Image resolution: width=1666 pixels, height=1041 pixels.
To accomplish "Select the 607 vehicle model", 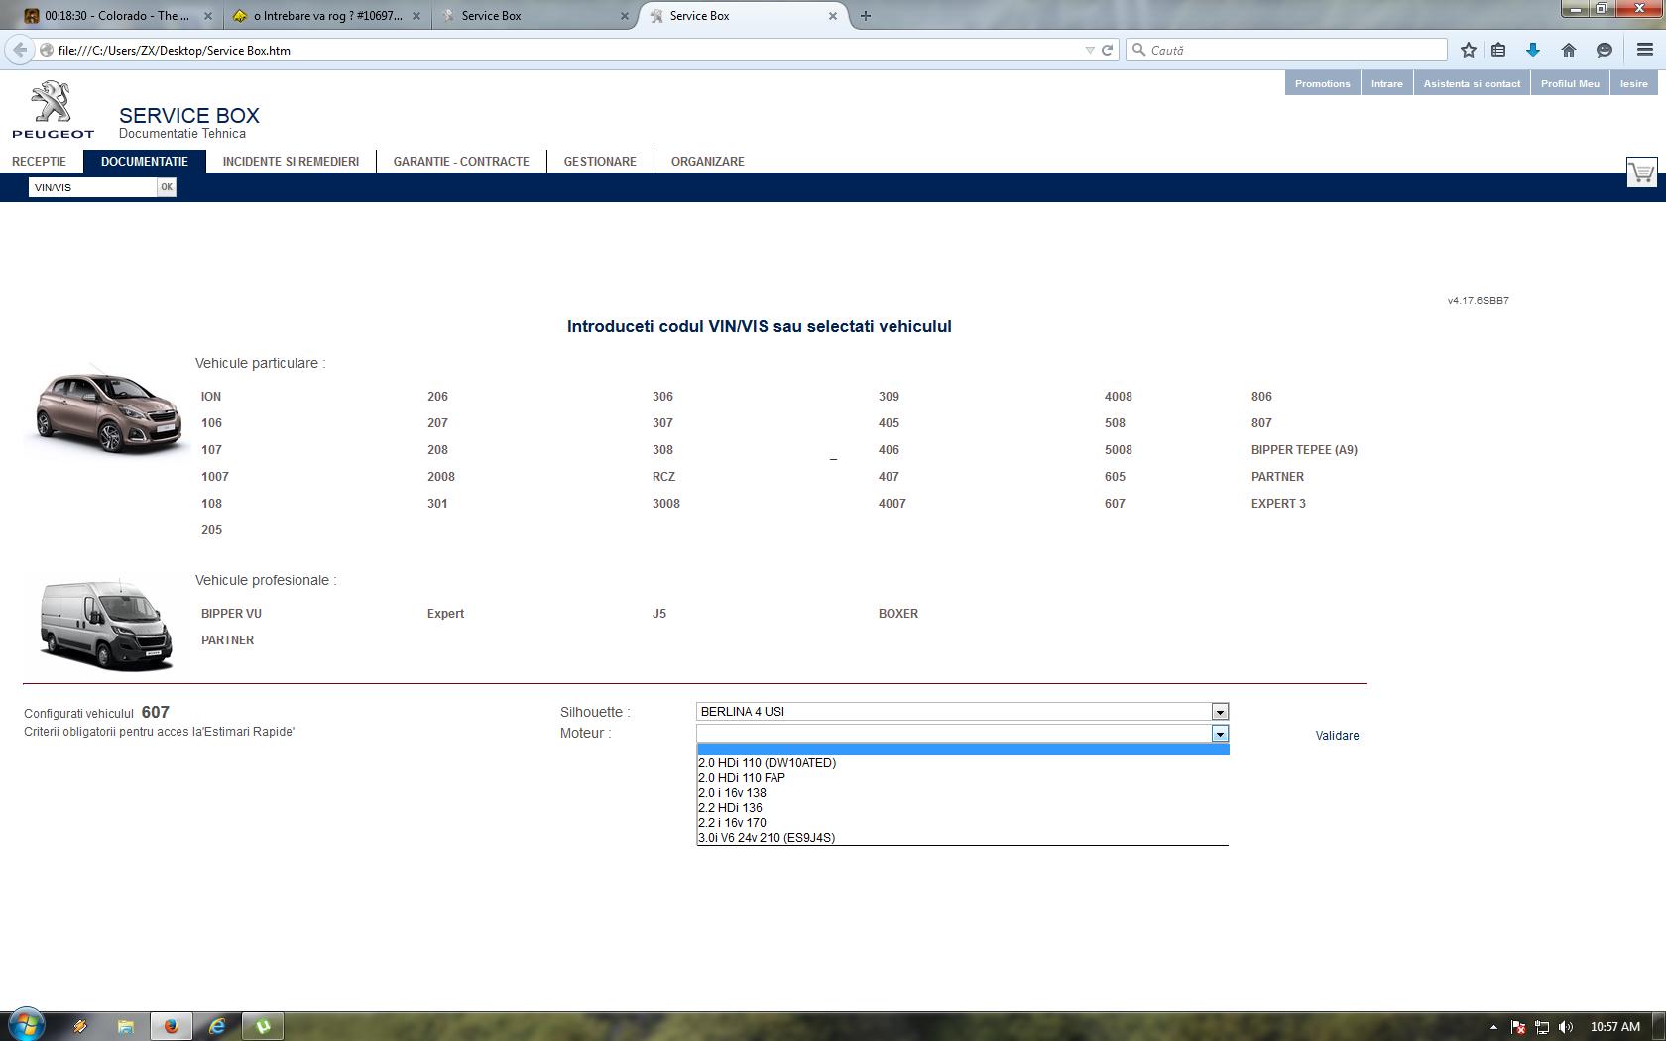I will pyautogui.click(x=1115, y=504).
